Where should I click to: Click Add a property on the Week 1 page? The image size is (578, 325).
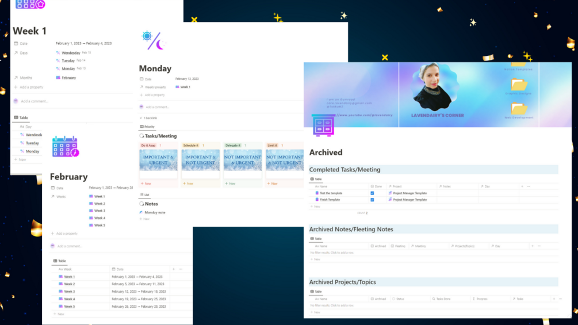pyautogui.click(x=29, y=87)
